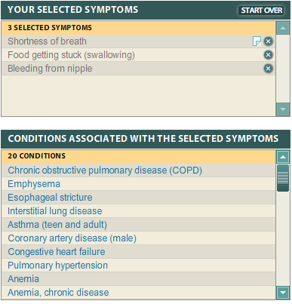Image resolution: width=292 pixels, height=304 pixels.
Task: Open Interstitial lung disease link
Action: (55, 211)
